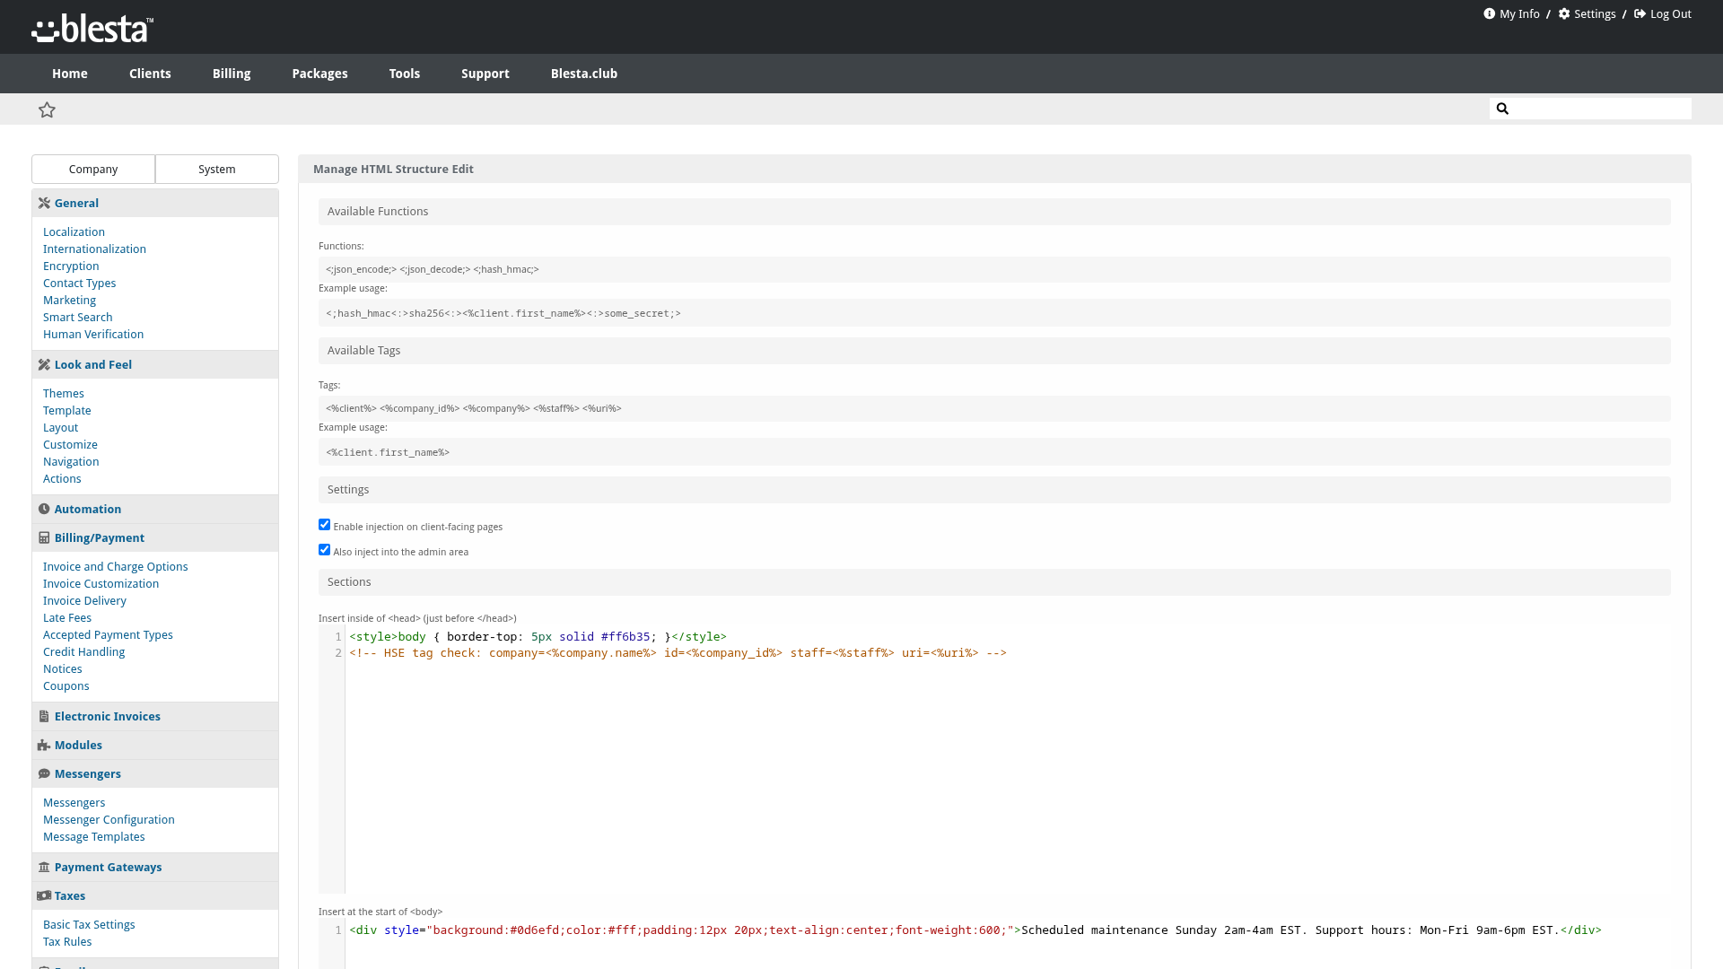Open the Themes link
The height and width of the screenshot is (969, 1723).
64,393
